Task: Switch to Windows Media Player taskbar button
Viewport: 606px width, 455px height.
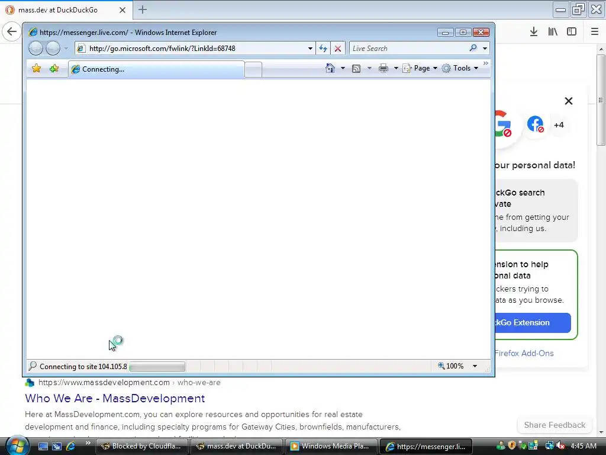Action: 331,446
